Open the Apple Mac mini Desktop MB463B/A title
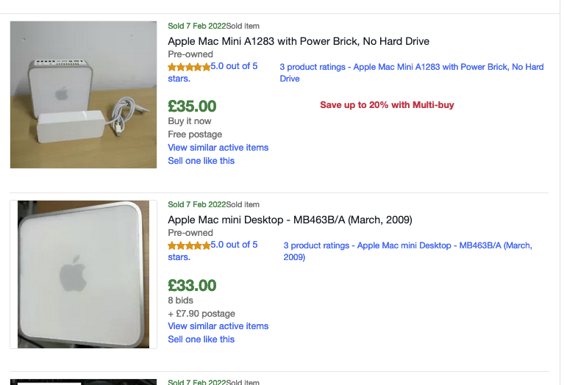Image resolution: width=564 pixels, height=385 pixels. point(290,220)
